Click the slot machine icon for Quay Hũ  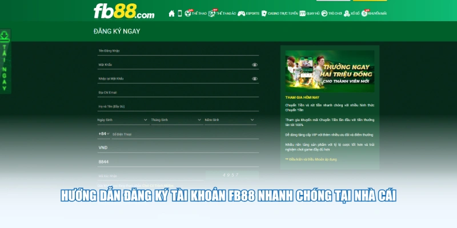303,13
